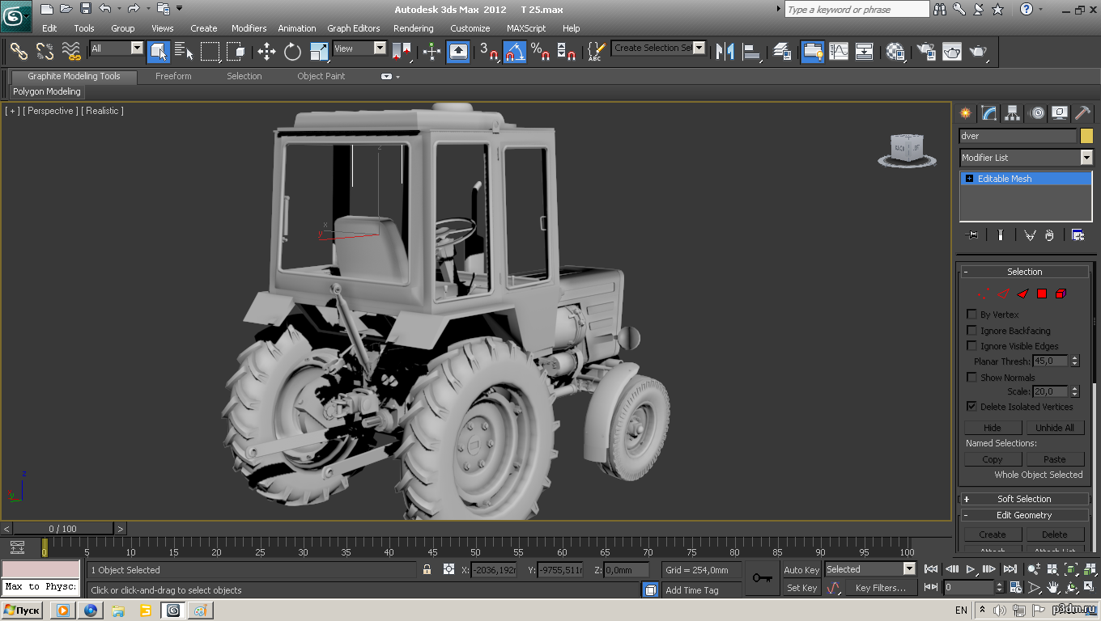Click the Render Production teapot icon
1101x621 pixels.
[979, 52]
